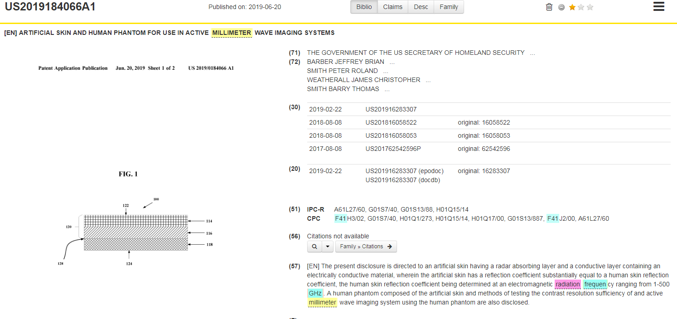Open the Desc tab

pos(421,7)
